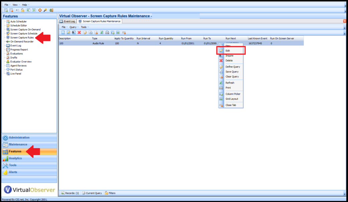Screen dimensions: 348x202
Task: Choose Clear Query from context menu
Action: 231,77
